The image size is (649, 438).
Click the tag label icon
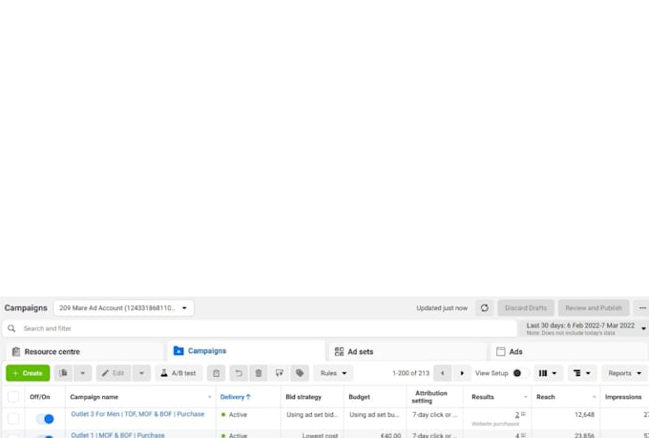pyautogui.click(x=300, y=373)
